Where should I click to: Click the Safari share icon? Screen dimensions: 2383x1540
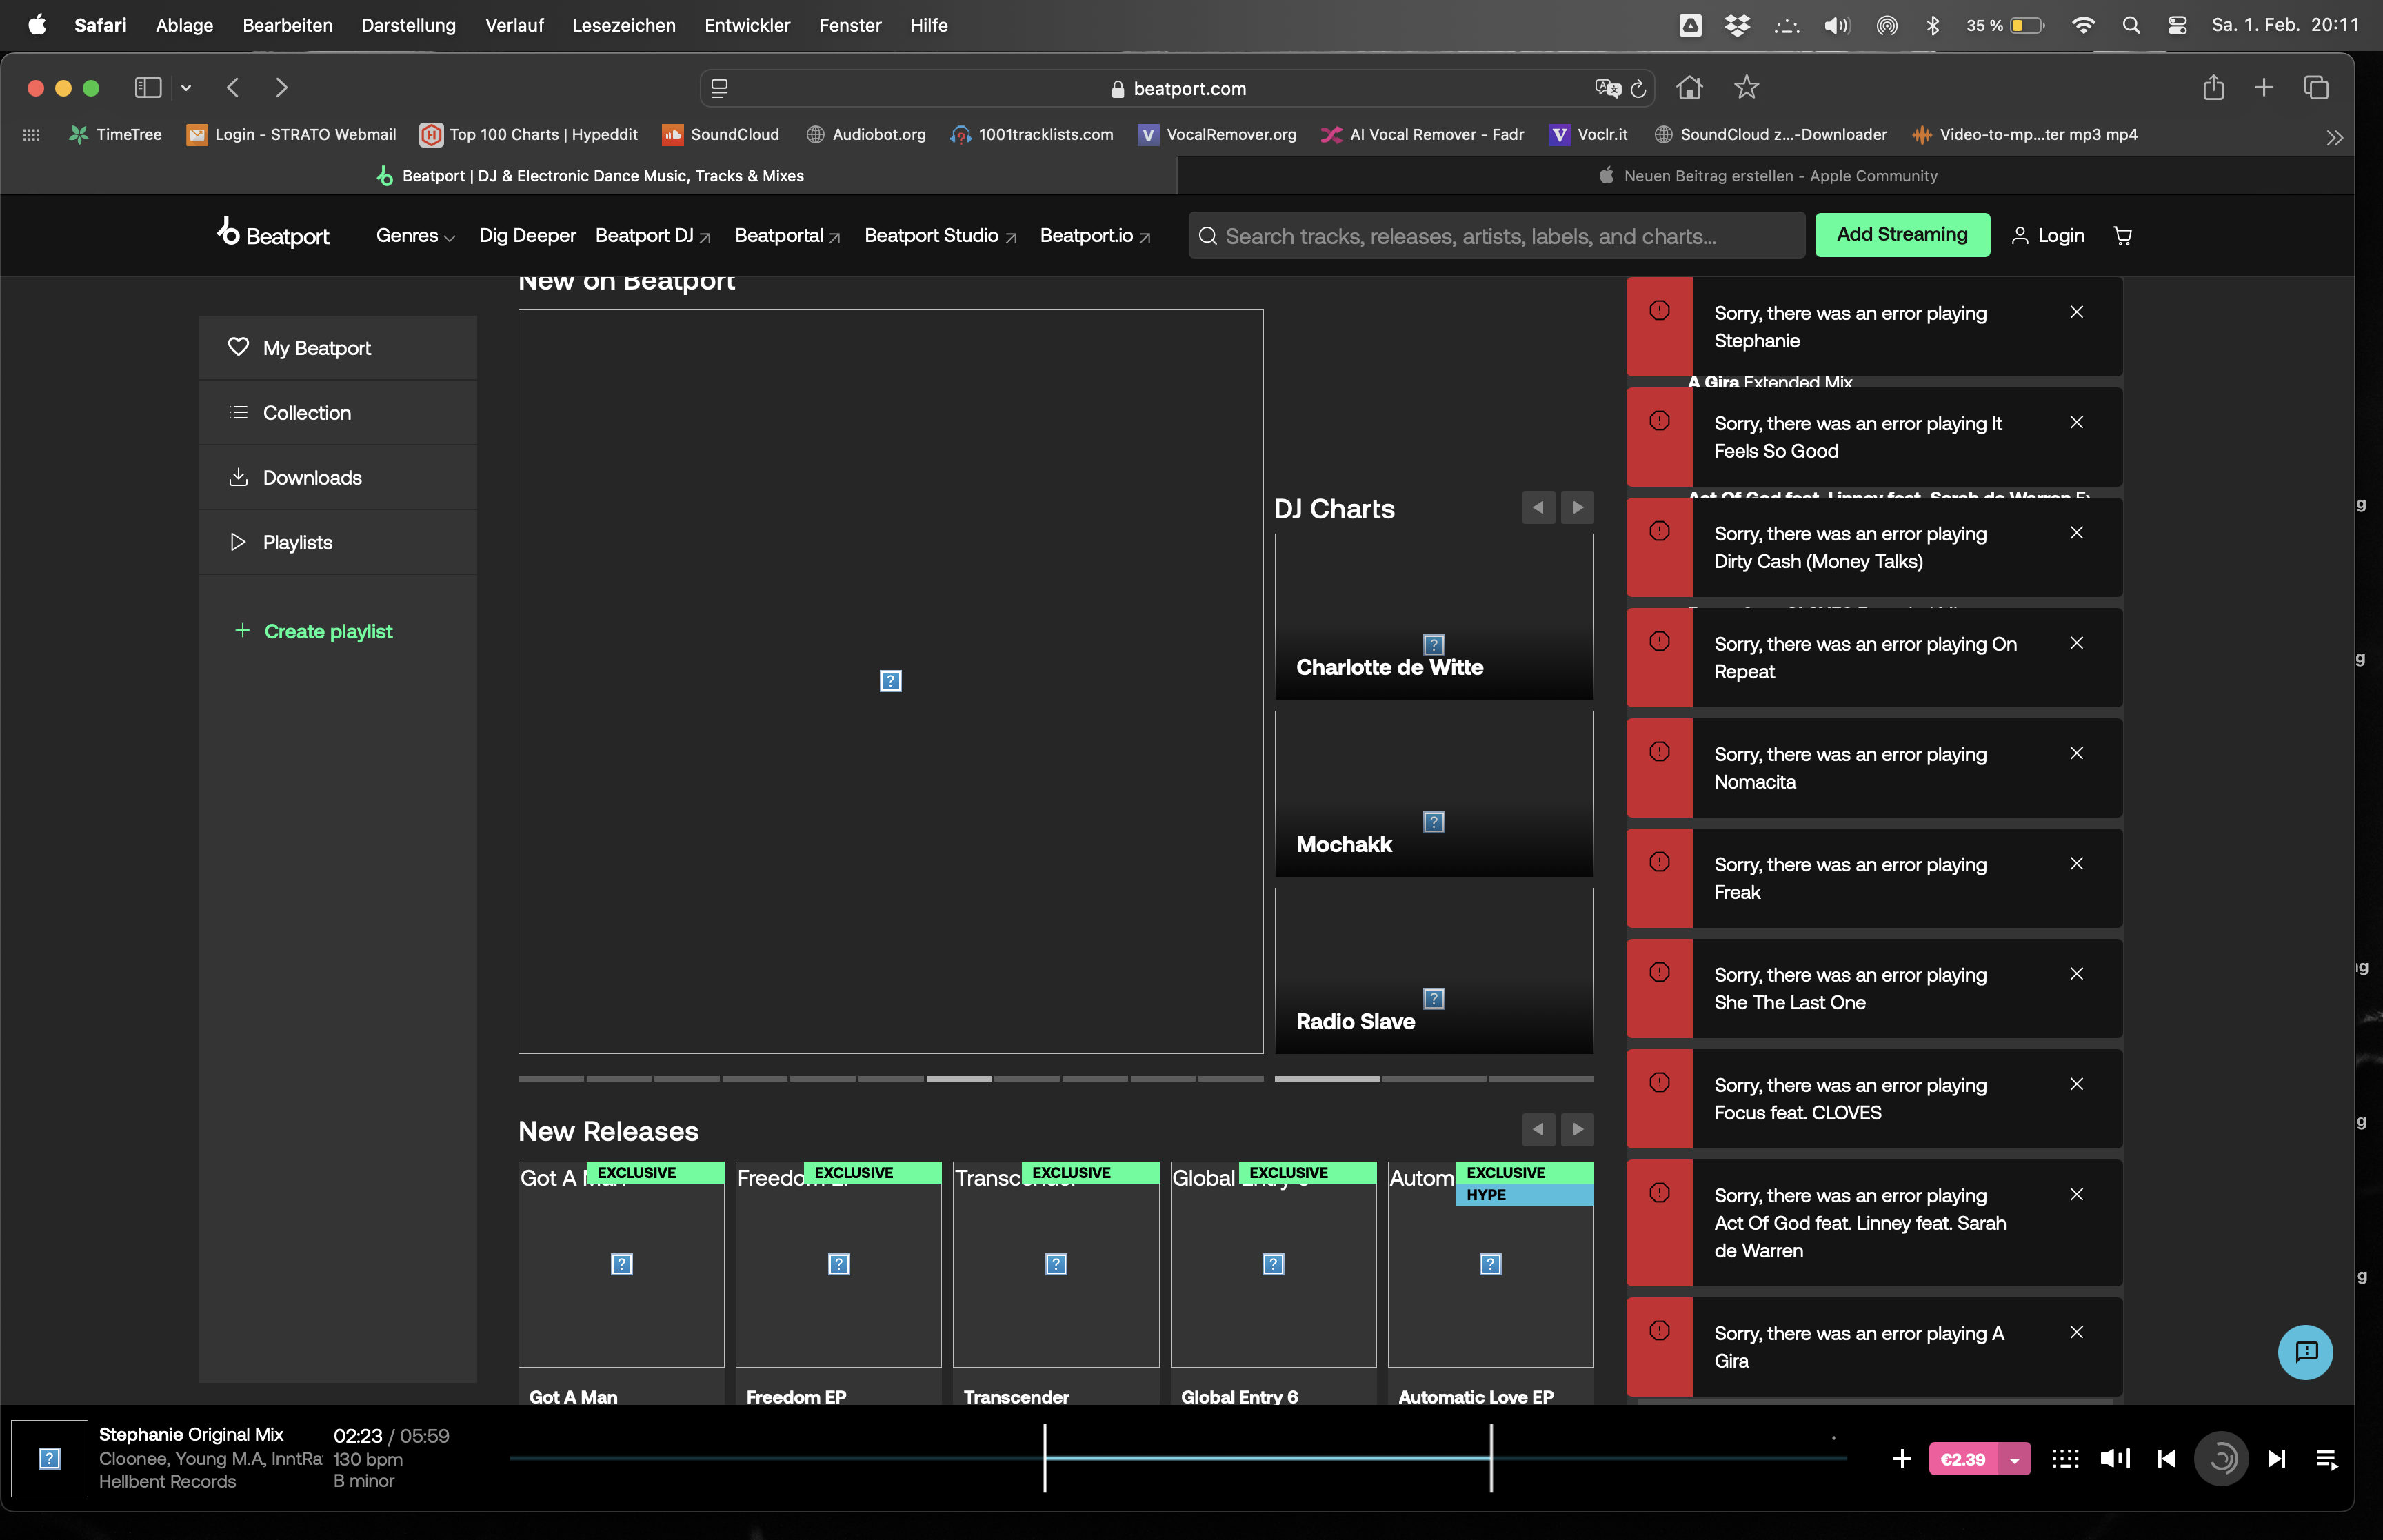point(2213,88)
